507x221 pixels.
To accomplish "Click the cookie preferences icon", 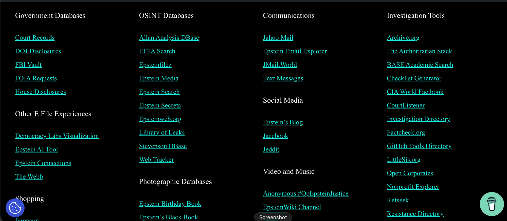I will (x=15, y=208).
